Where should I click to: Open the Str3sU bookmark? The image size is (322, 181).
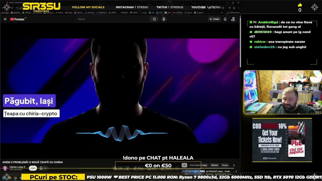(5, 12)
